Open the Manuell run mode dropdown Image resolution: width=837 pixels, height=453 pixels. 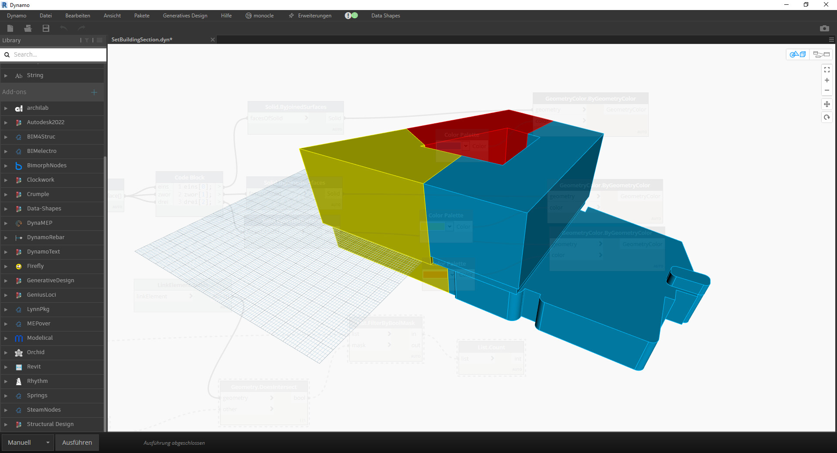pos(28,443)
